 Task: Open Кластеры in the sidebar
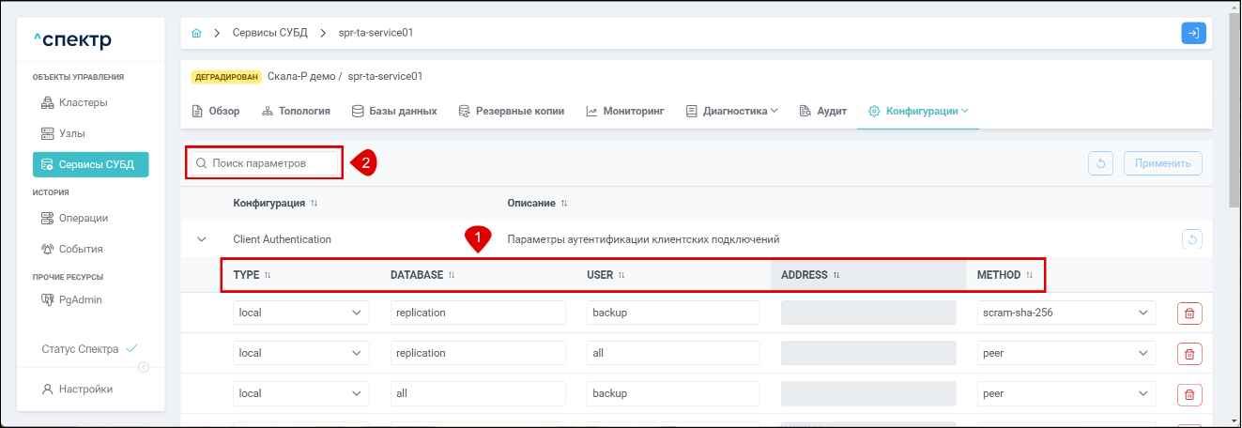(83, 102)
